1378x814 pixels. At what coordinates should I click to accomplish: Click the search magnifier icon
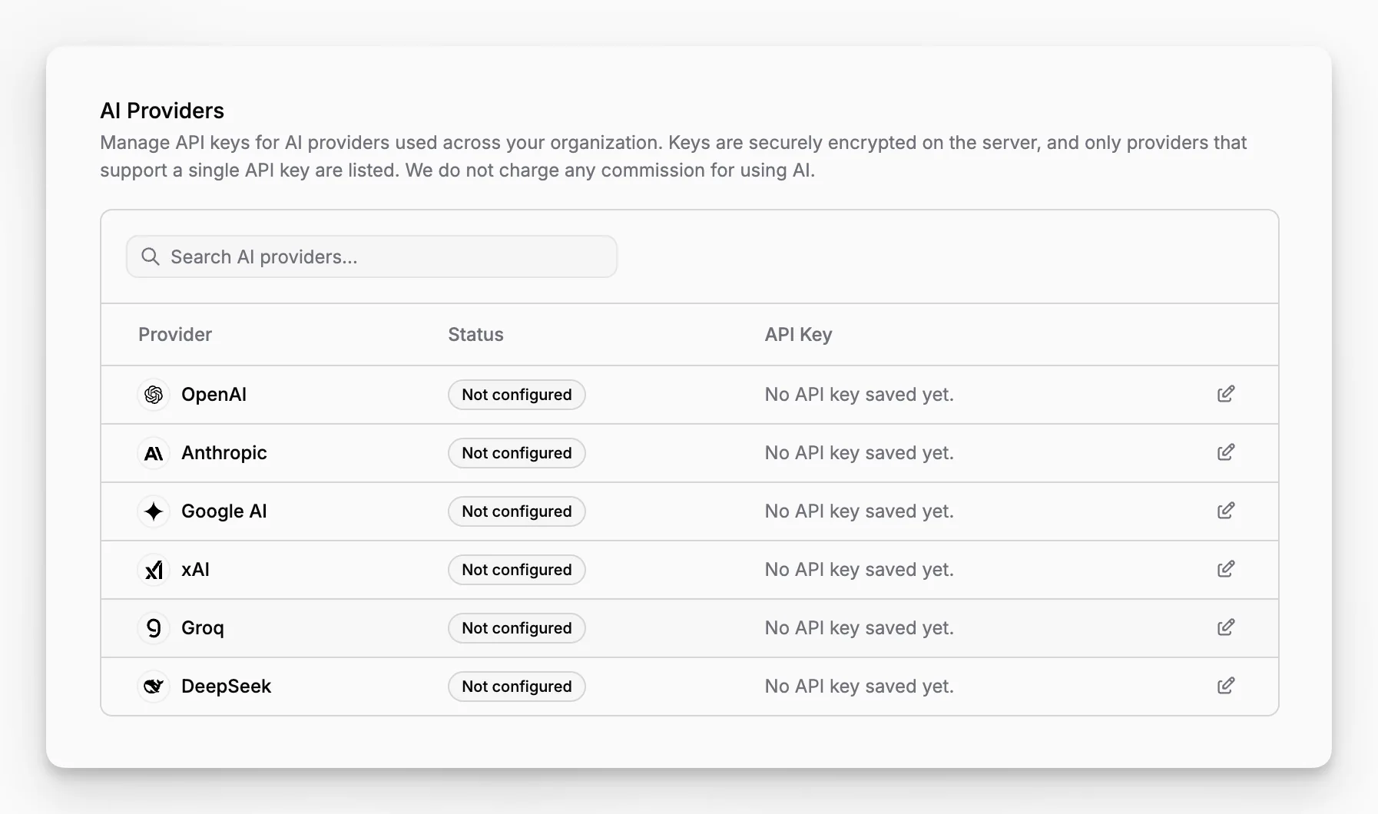[x=151, y=256]
